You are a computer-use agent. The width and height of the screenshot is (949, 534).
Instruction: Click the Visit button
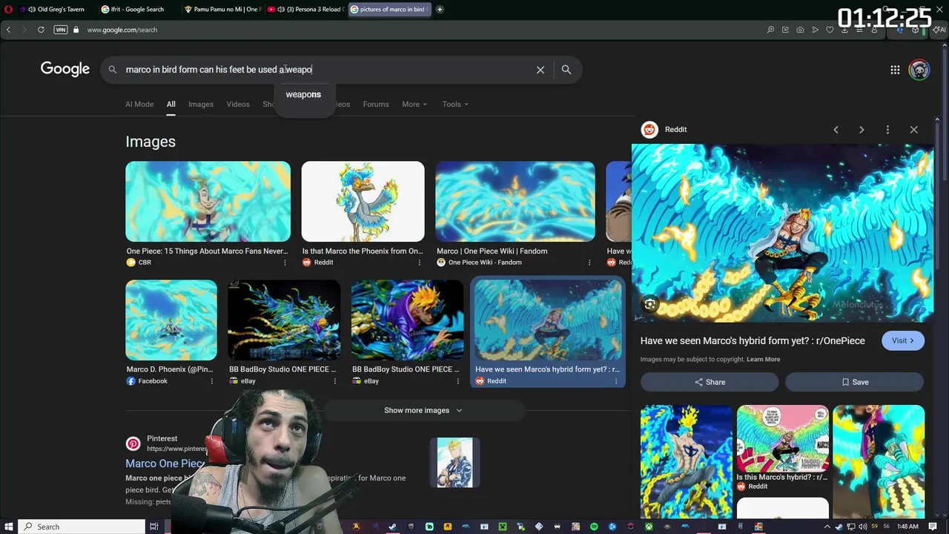pos(903,340)
